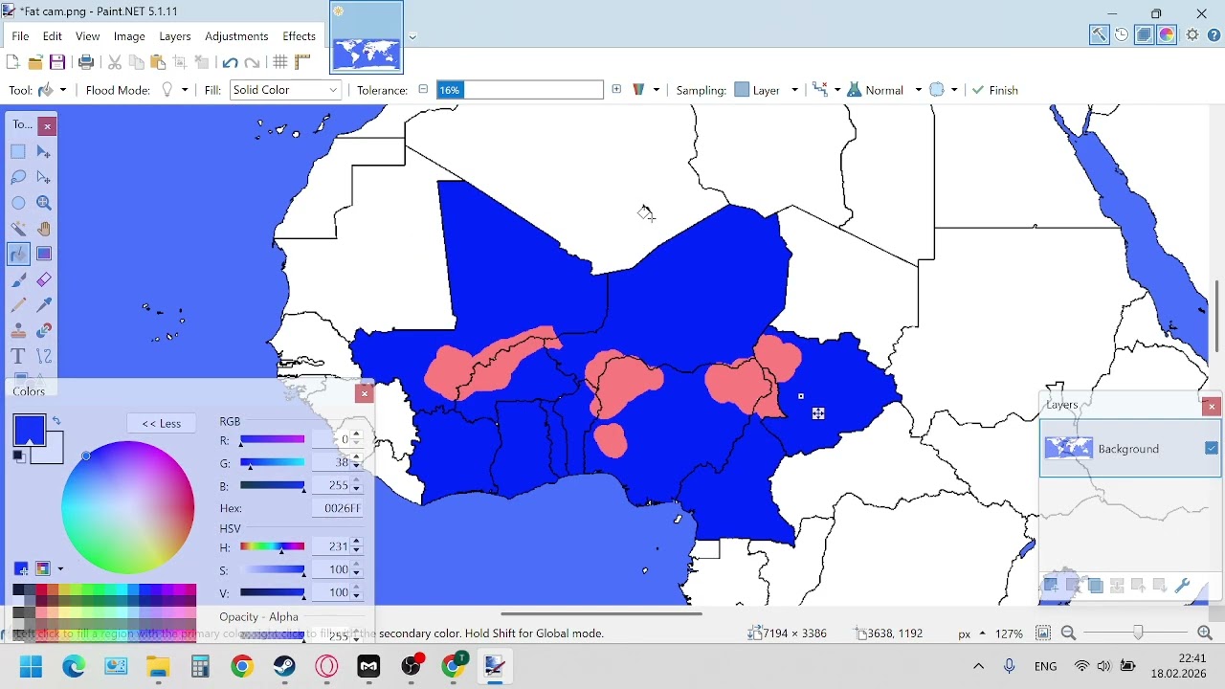The width and height of the screenshot is (1225, 689).
Task: Select the Paint Bucket tool
Action: point(18,254)
